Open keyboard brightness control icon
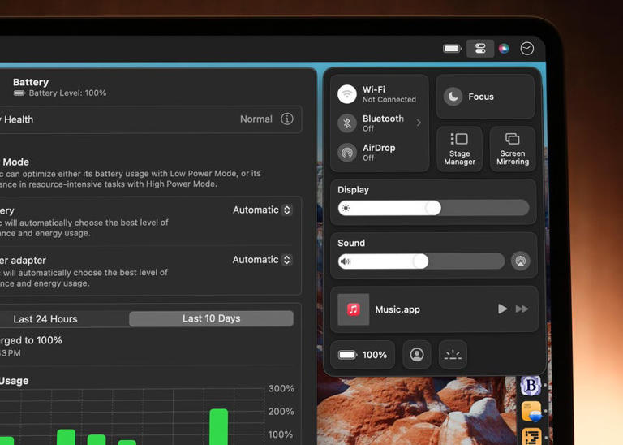Screen dimensions: 623x445 453,355
